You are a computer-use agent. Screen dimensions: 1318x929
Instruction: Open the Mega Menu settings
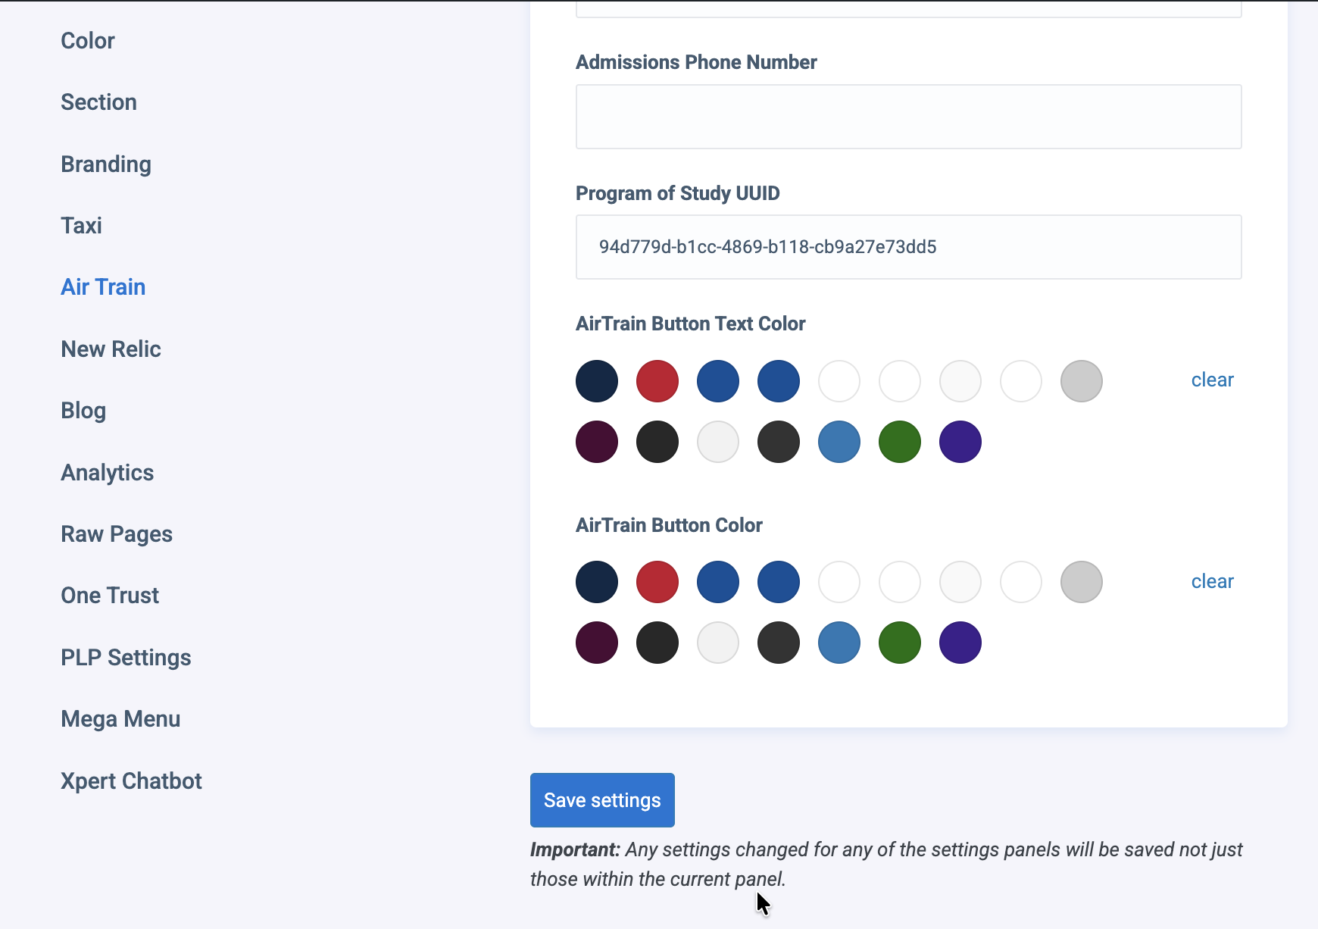120,719
